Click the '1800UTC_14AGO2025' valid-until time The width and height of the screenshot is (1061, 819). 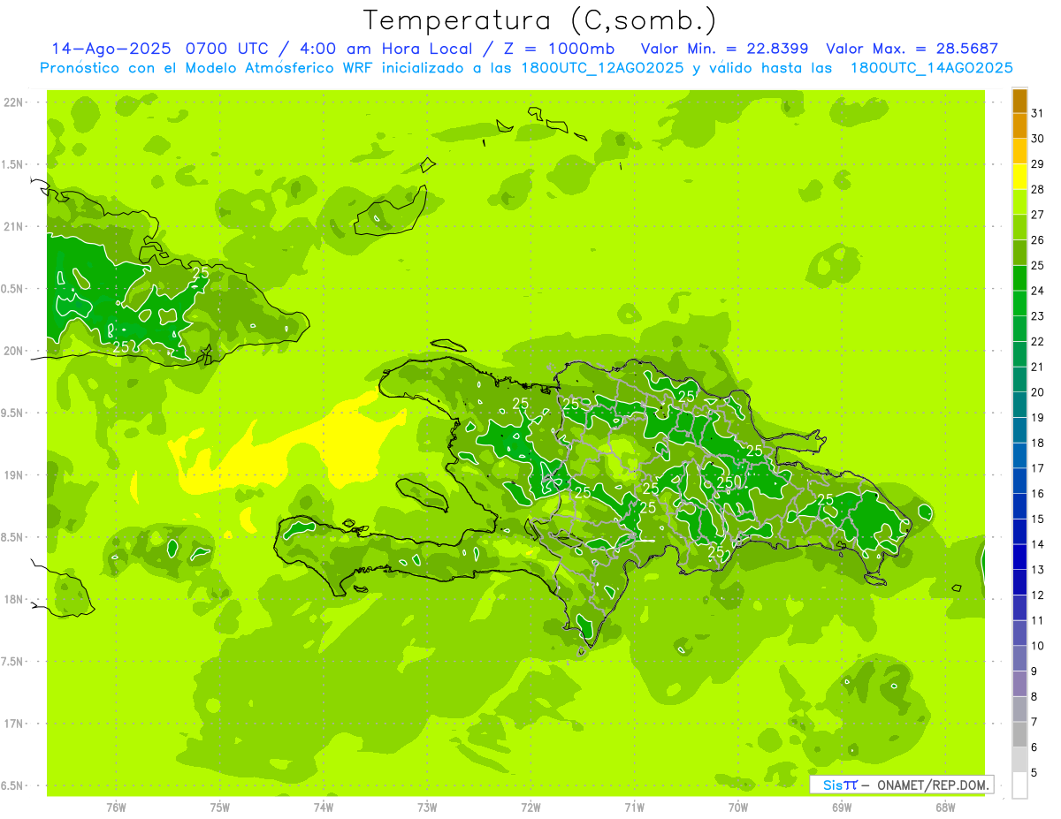coord(931,68)
